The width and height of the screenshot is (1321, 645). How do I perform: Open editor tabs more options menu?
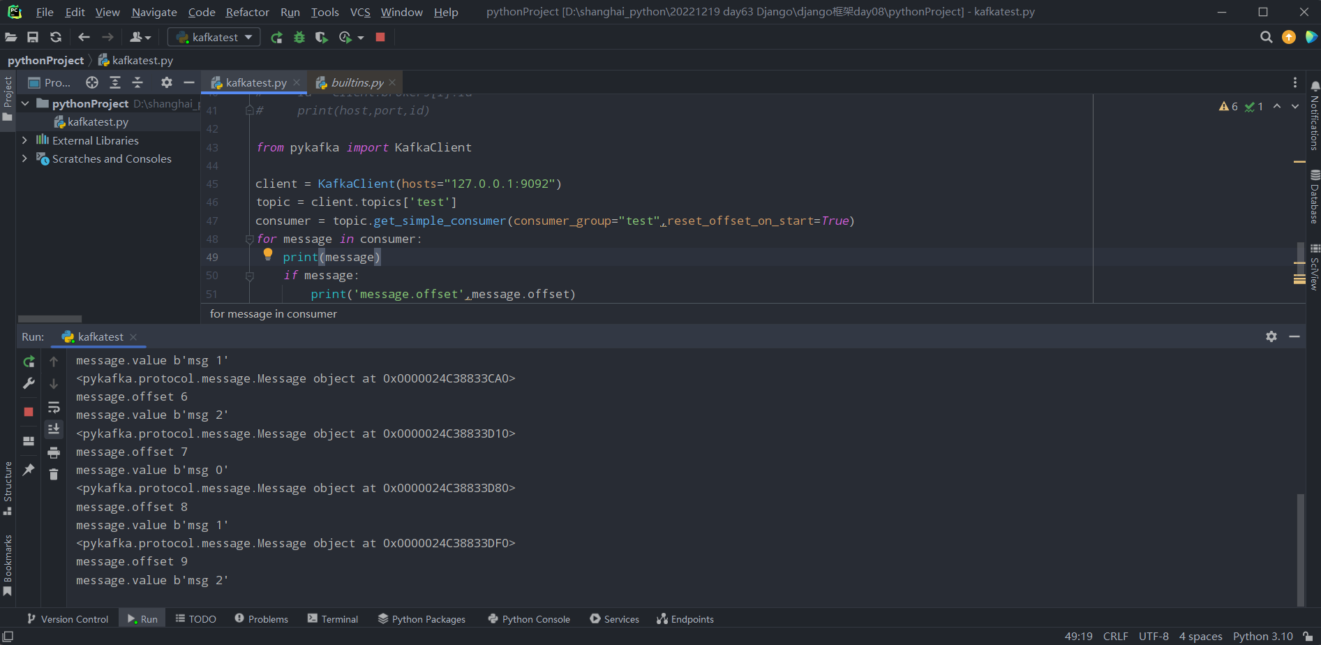point(1295,82)
